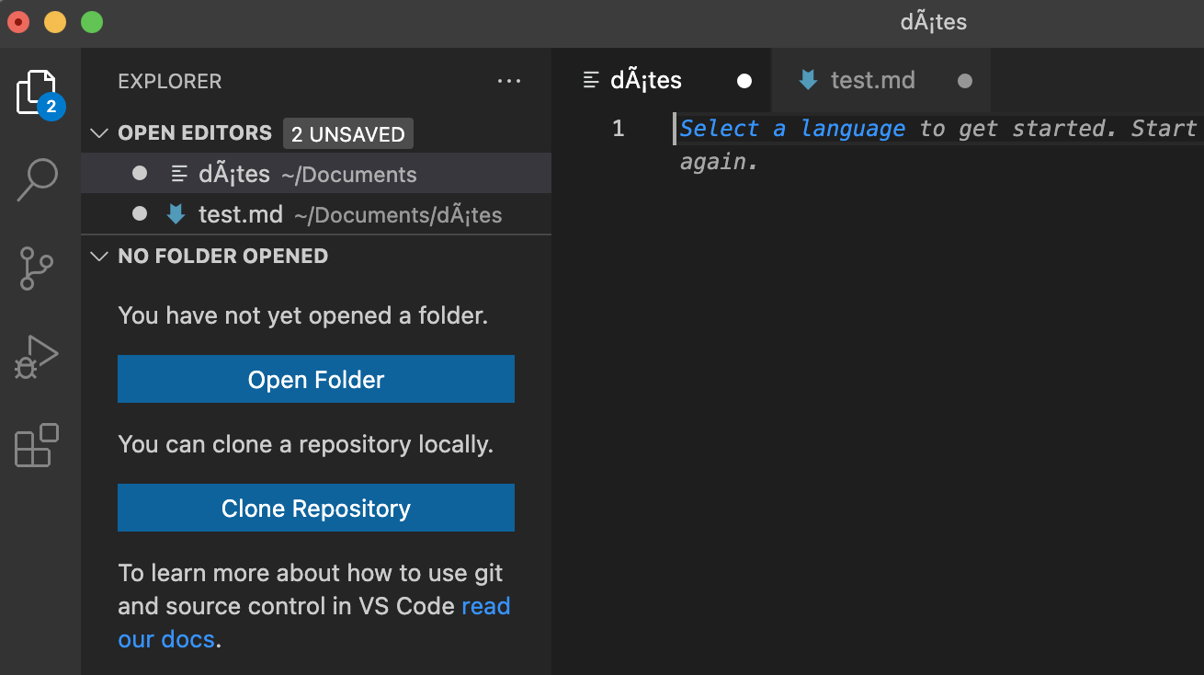1204x675 pixels.
Task: Click the Select a language link in editor
Action: tap(791, 129)
